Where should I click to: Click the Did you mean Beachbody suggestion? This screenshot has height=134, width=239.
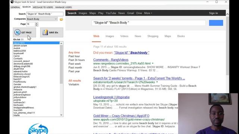click(x=132, y=53)
